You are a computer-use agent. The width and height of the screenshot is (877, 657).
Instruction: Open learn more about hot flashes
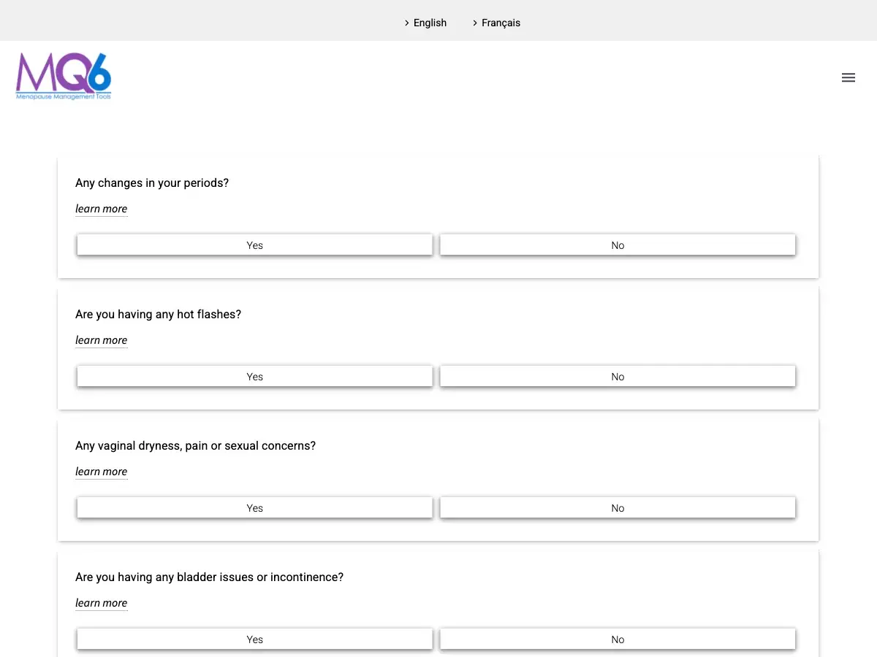pyautogui.click(x=102, y=340)
